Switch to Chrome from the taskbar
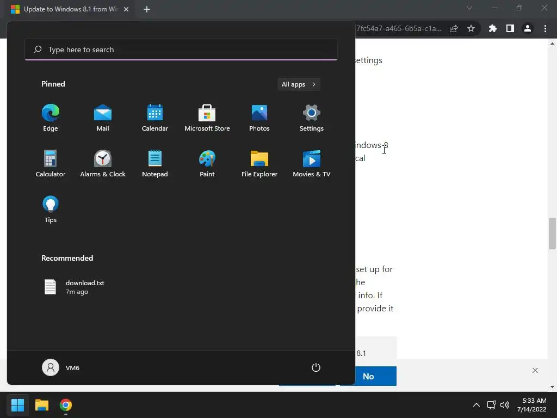Viewport: 557px width, 418px height. [x=66, y=405]
